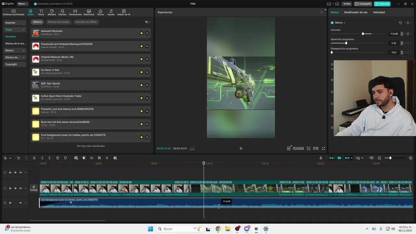Screen dimensions: 416x234
Task: Open the 9:16 aspect ratio selector
Action: (316, 149)
